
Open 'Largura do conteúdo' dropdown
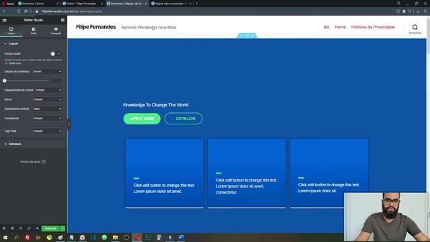(48, 71)
